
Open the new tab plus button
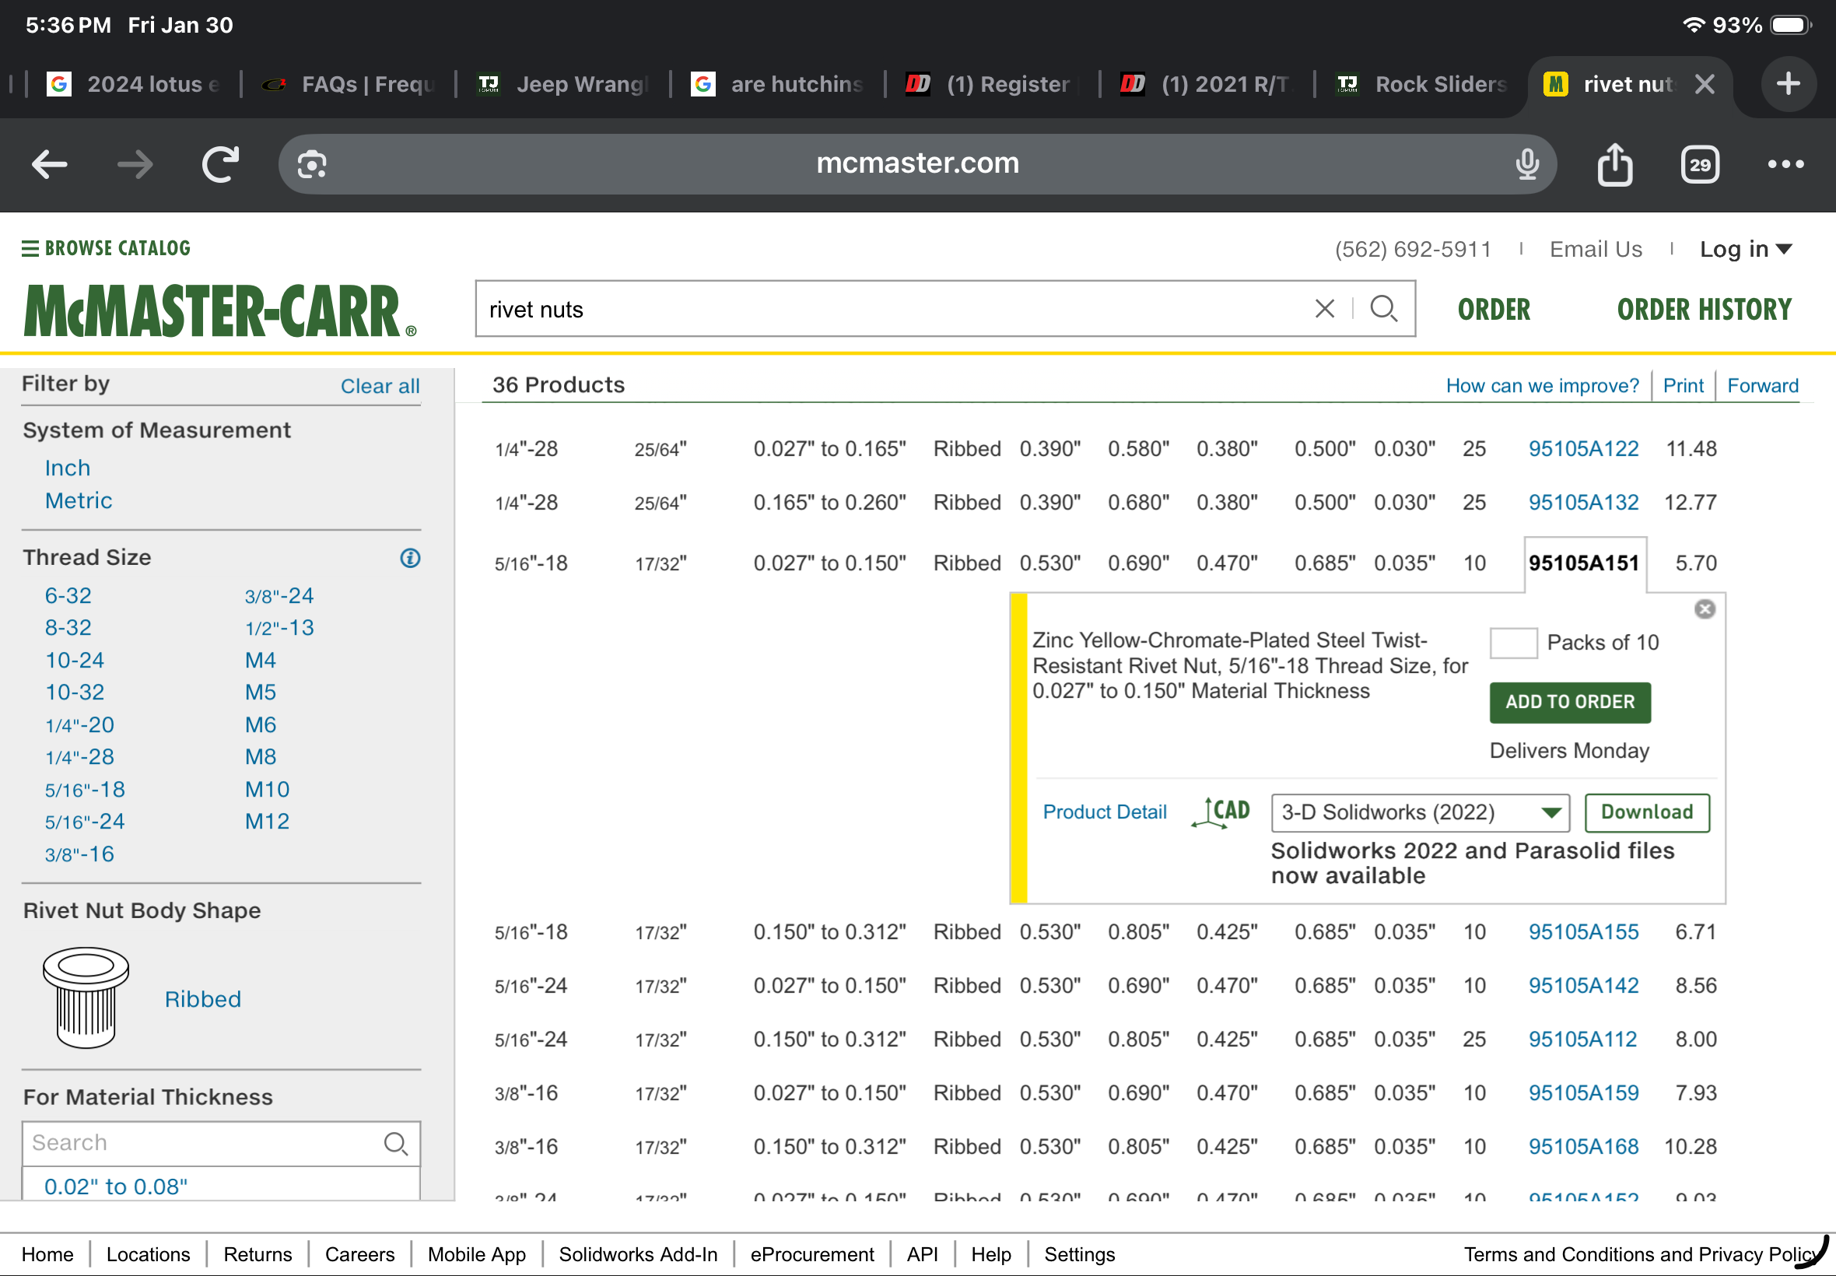pyautogui.click(x=1788, y=84)
